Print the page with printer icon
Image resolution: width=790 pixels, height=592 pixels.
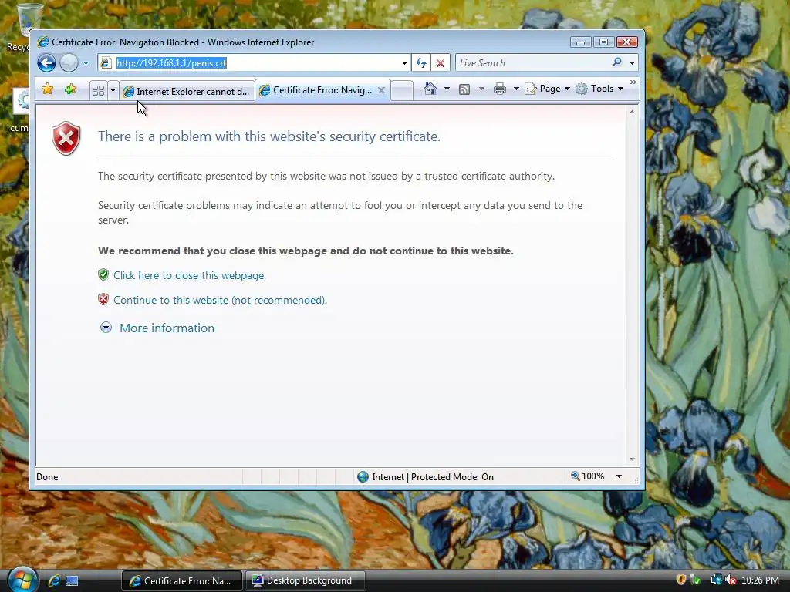coord(500,89)
